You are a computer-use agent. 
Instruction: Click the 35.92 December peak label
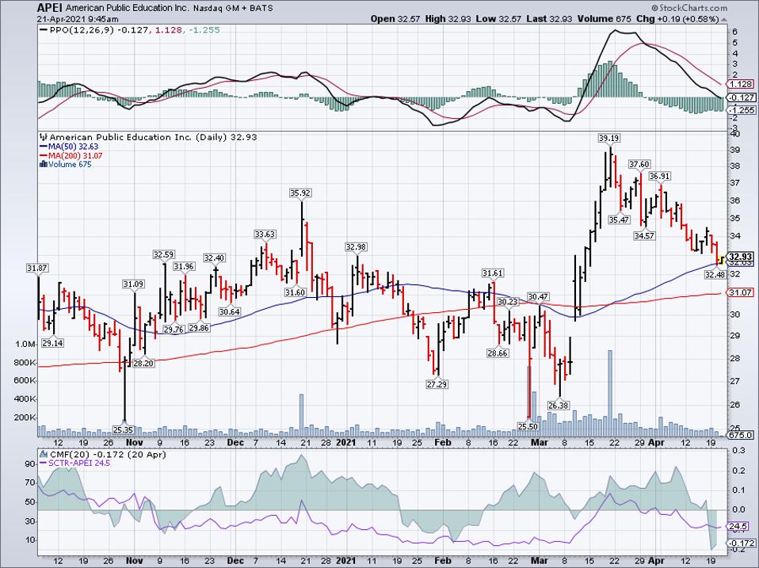pos(300,193)
